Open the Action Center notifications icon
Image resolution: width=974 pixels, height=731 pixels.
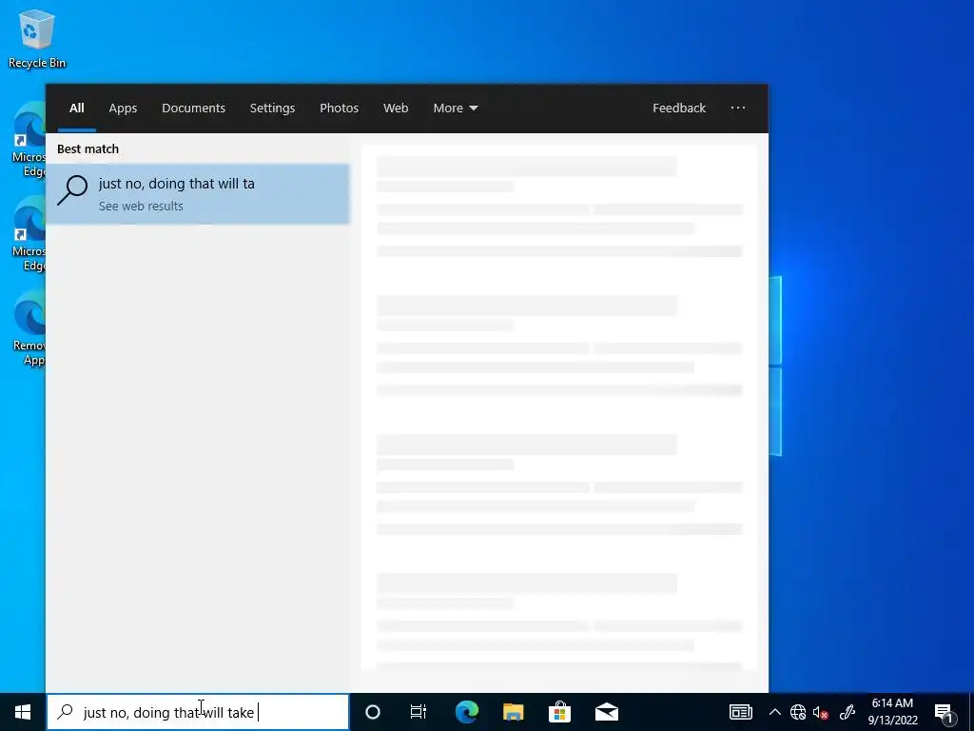pyautogui.click(x=945, y=712)
